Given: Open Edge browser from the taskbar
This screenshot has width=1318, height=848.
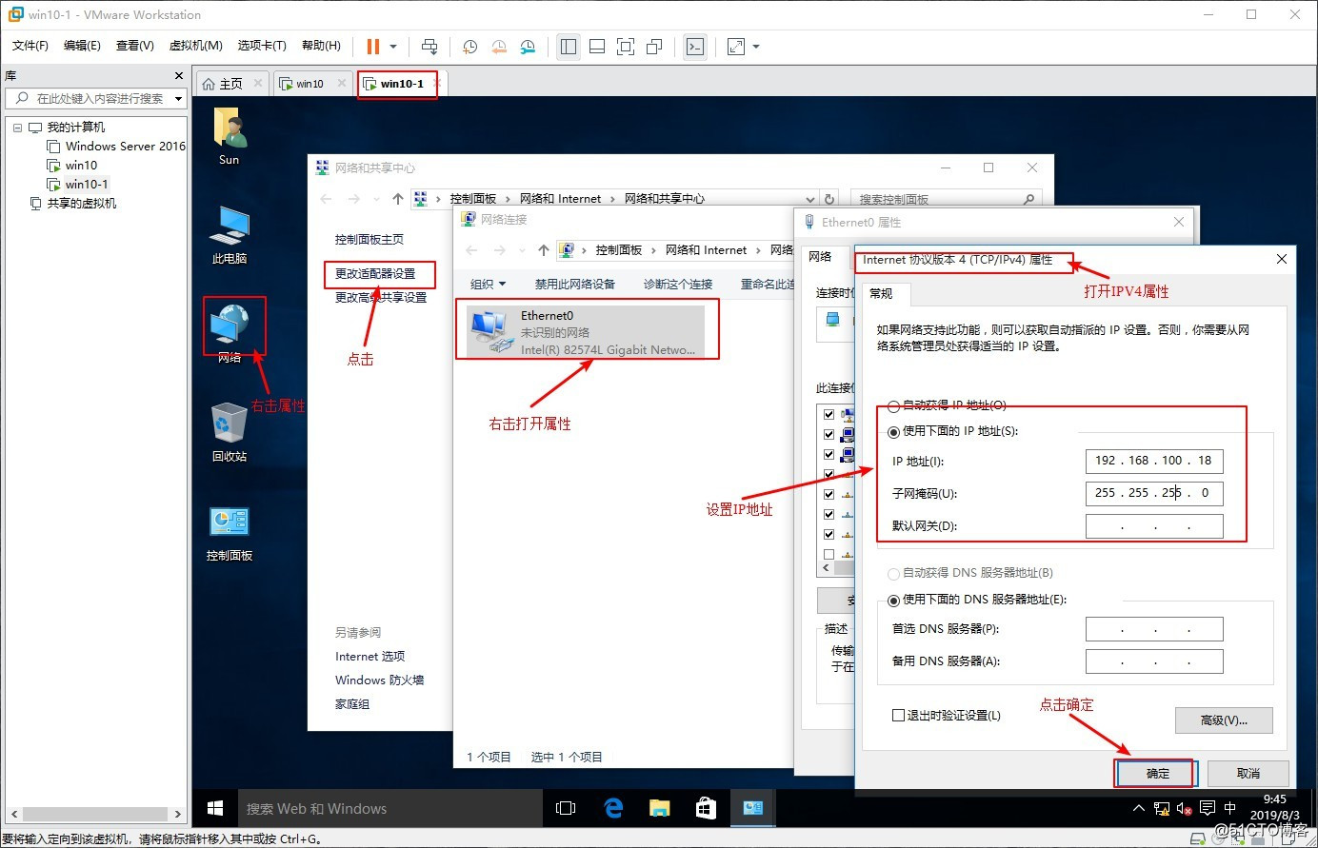Looking at the screenshot, I should point(613,808).
